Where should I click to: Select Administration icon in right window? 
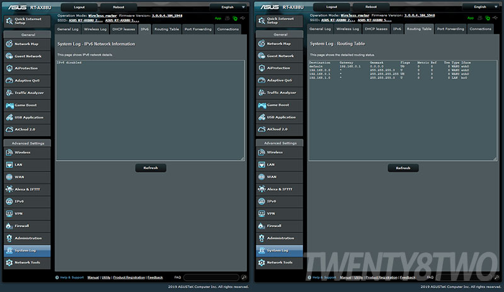coord(261,238)
